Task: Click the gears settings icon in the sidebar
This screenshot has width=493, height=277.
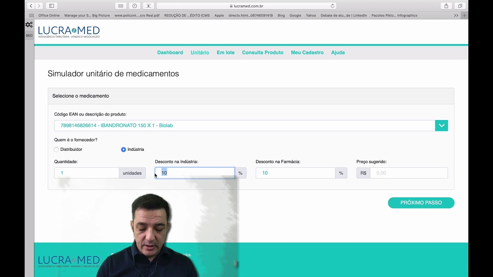Action: (x=29, y=25)
